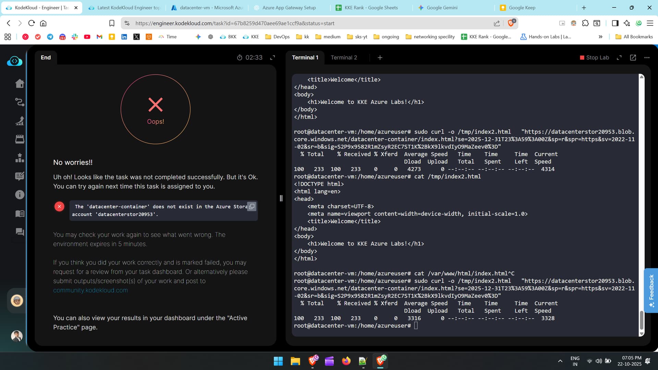
Task: Toggle the browser sidebar panel button
Action: click(x=615, y=23)
